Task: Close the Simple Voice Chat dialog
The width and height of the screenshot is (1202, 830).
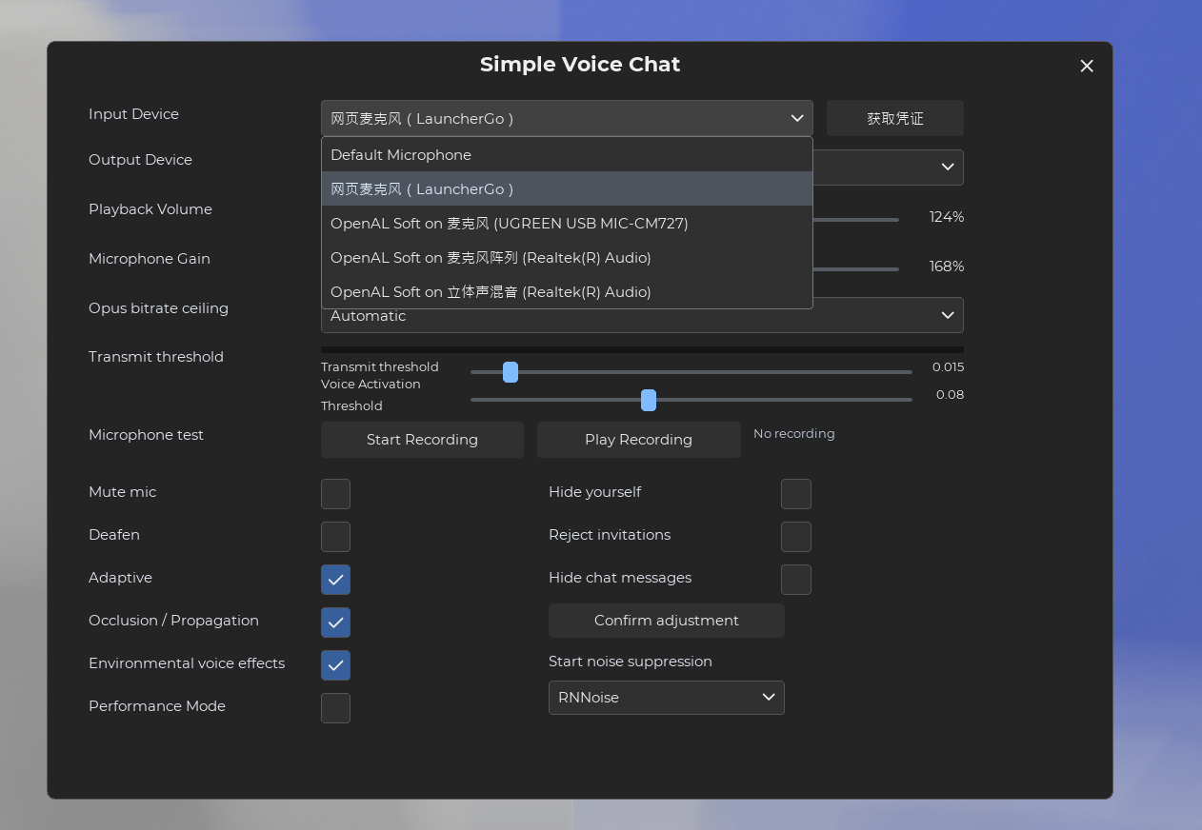Action: coord(1087,66)
